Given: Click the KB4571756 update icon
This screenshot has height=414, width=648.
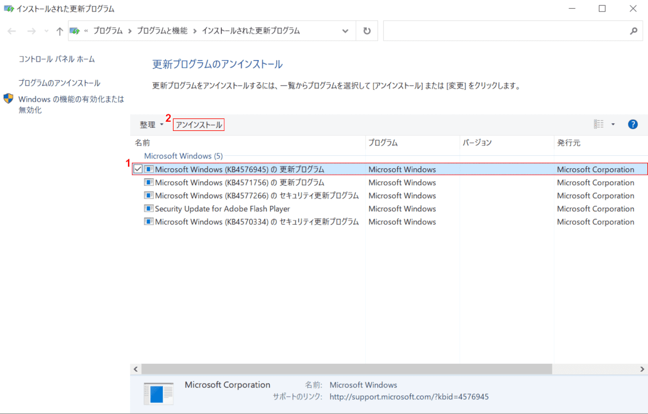Looking at the screenshot, I should tap(149, 182).
